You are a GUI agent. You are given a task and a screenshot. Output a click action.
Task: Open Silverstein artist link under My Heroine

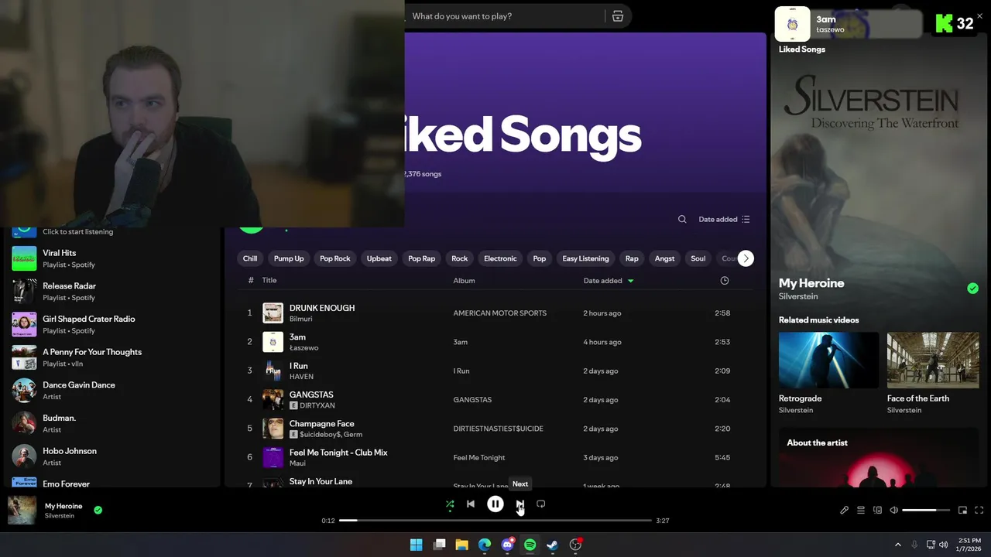(798, 296)
